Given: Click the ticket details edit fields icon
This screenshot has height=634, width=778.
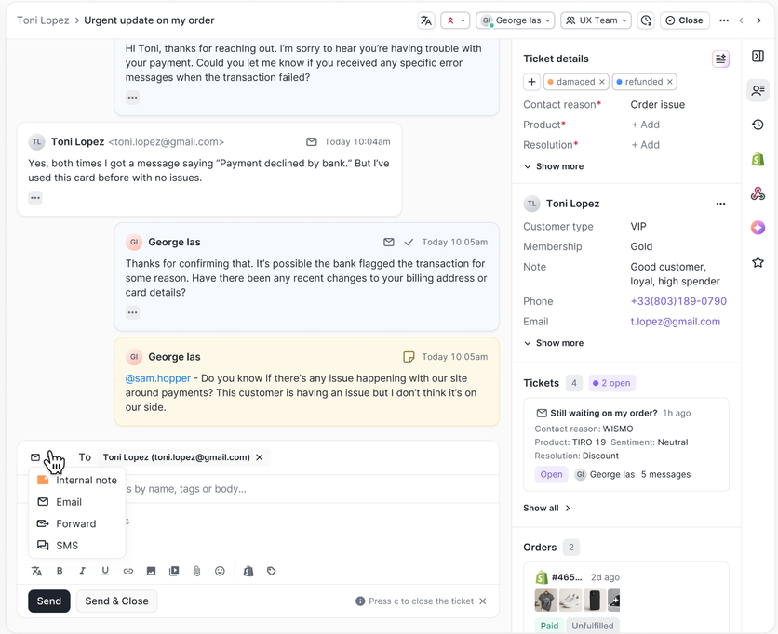Looking at the screenshot, I should [720, 59].
